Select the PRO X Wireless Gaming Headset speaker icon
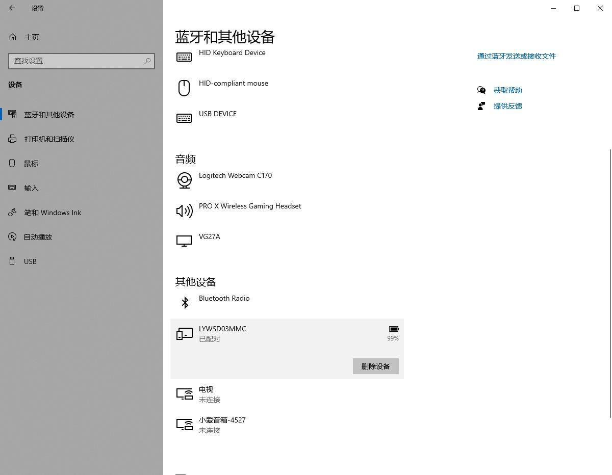612x475 pixels. 184,210
